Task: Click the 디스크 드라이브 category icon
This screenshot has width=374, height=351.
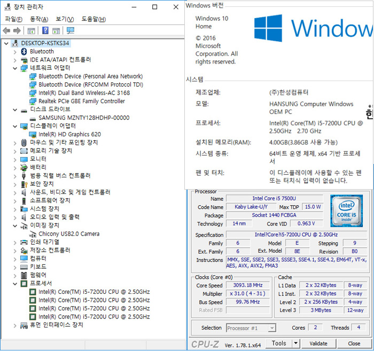Action: pos(24,110)
